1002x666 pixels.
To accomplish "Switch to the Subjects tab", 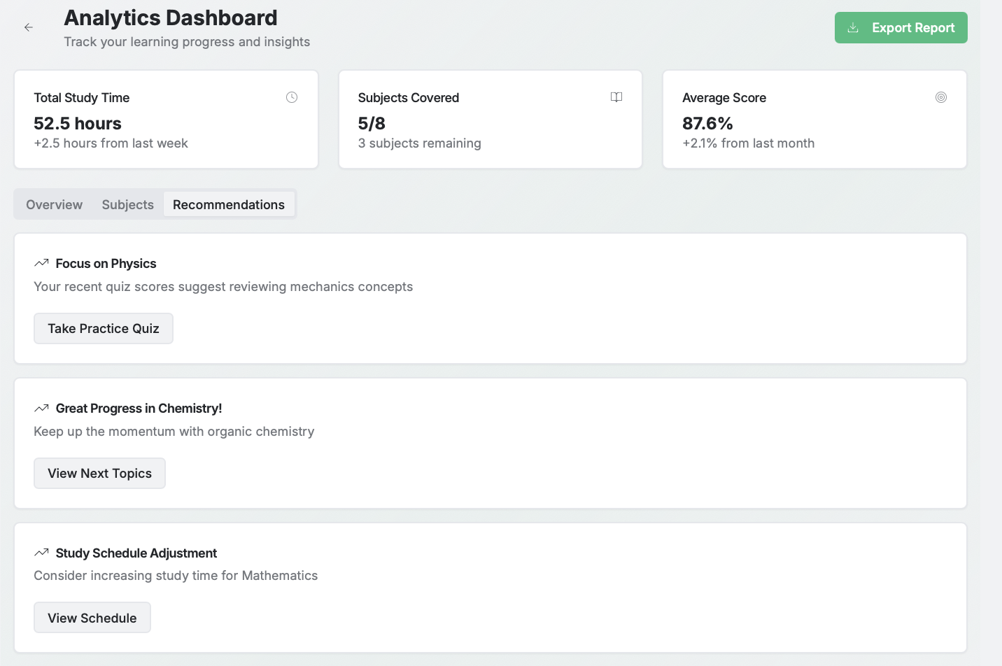I will tap(127, 204).
